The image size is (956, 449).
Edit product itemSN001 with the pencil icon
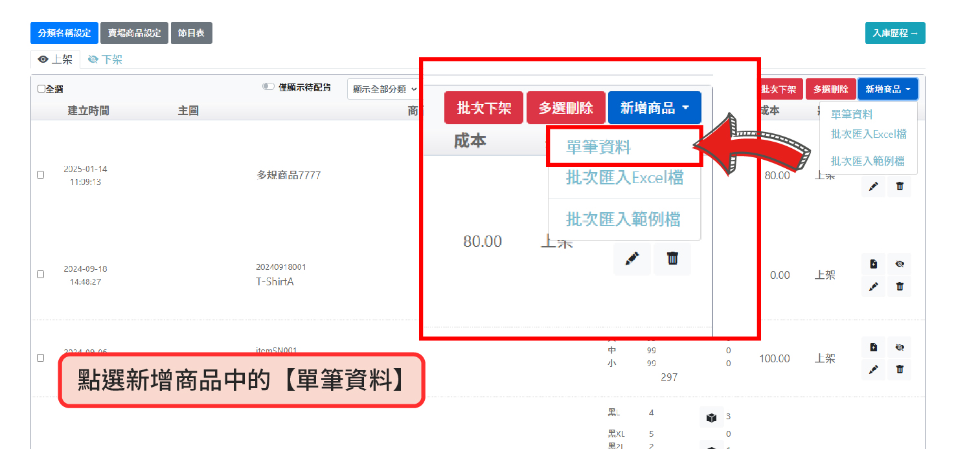pos(873,369)
